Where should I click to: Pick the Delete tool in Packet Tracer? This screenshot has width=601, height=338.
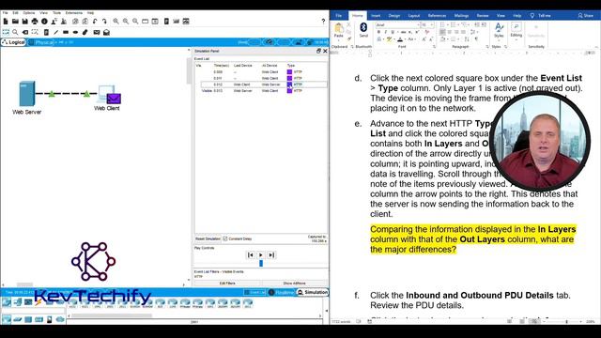click(25, 32)
